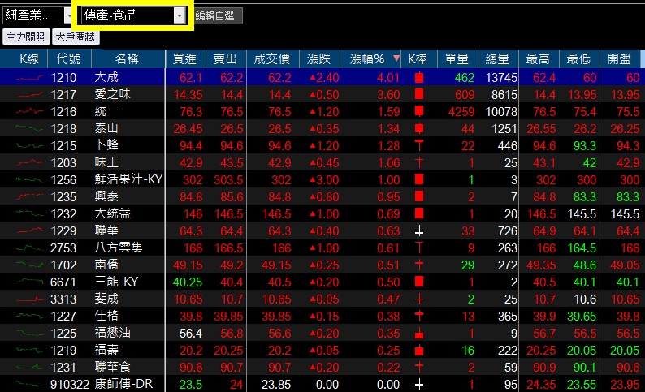
Task: Open mini K-line chart for 1702 南僑
Action: (29, 265)
